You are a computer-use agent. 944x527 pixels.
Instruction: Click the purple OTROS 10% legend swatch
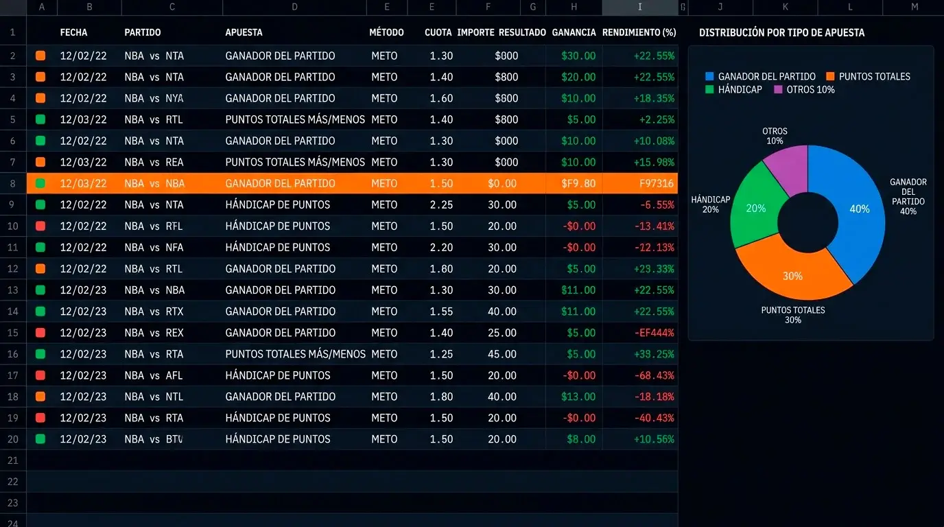pos(778,89)
